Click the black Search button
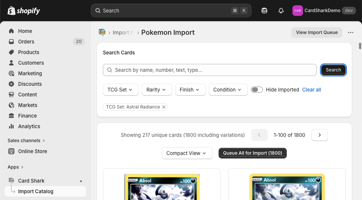 point(333,70)
